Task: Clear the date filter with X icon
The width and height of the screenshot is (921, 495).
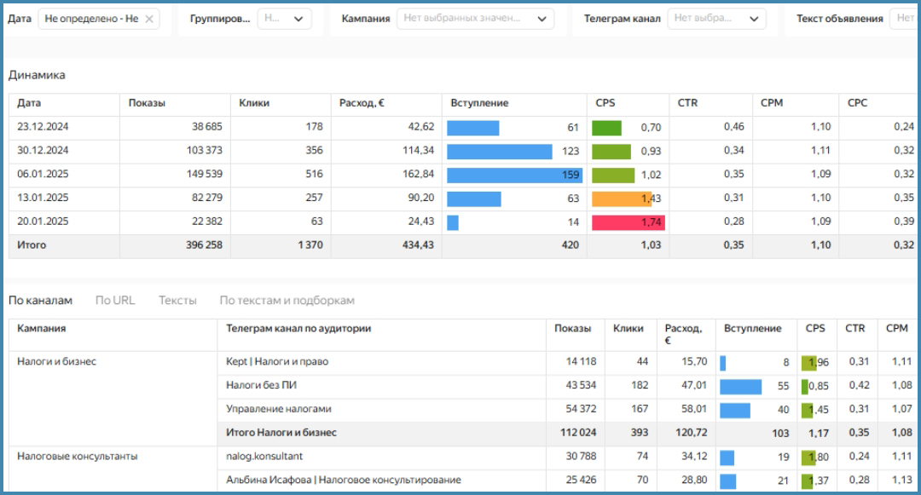Action: pyautogui.click(x=150, y=19)
